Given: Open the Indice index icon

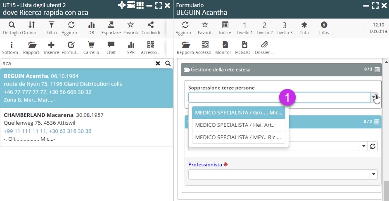Looking at the screenshot, I should tap(225, 28).
